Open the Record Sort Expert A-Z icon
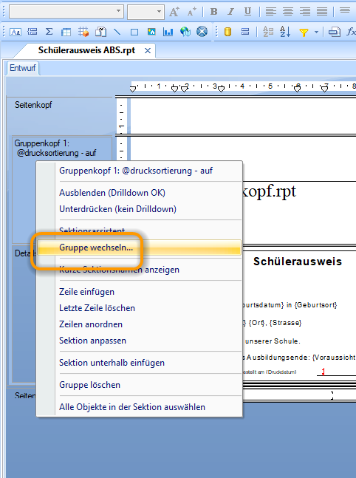 tap(285, 32)
